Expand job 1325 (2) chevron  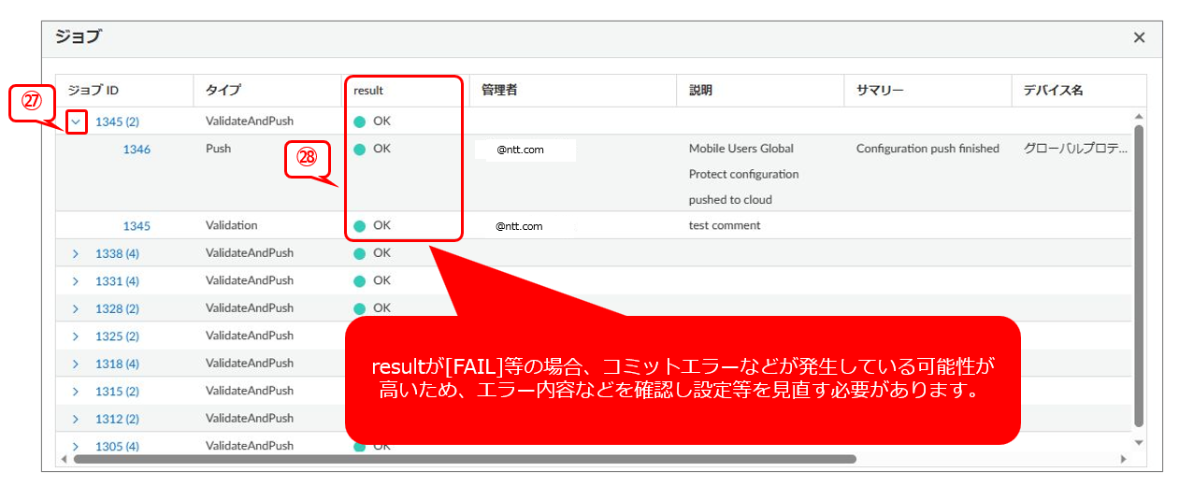coord(76,336)
